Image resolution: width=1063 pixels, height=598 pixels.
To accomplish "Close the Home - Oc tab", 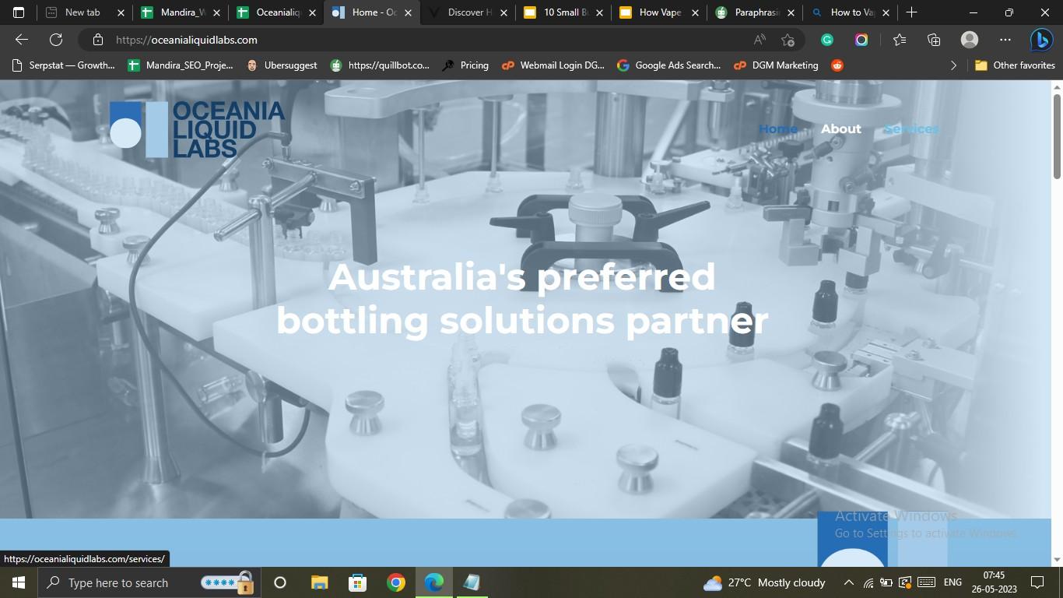I will (x=408, y=12).
